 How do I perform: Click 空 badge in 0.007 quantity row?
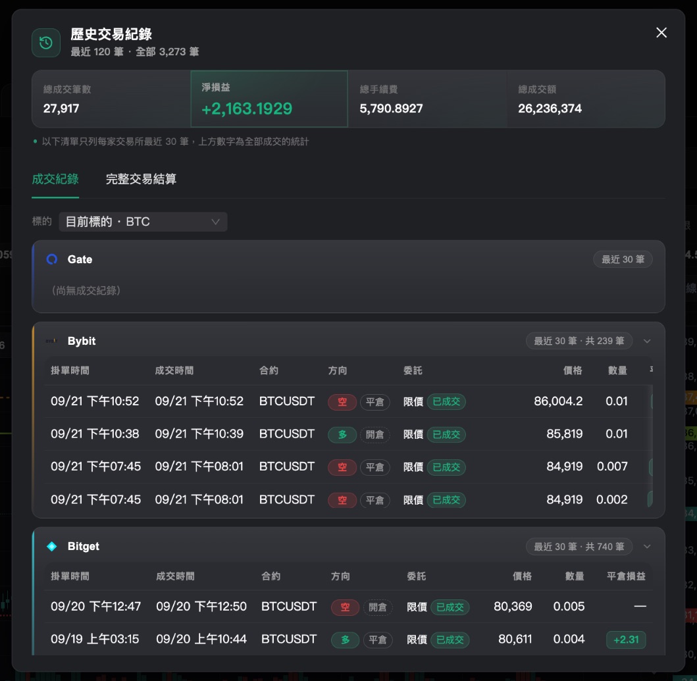342,467
